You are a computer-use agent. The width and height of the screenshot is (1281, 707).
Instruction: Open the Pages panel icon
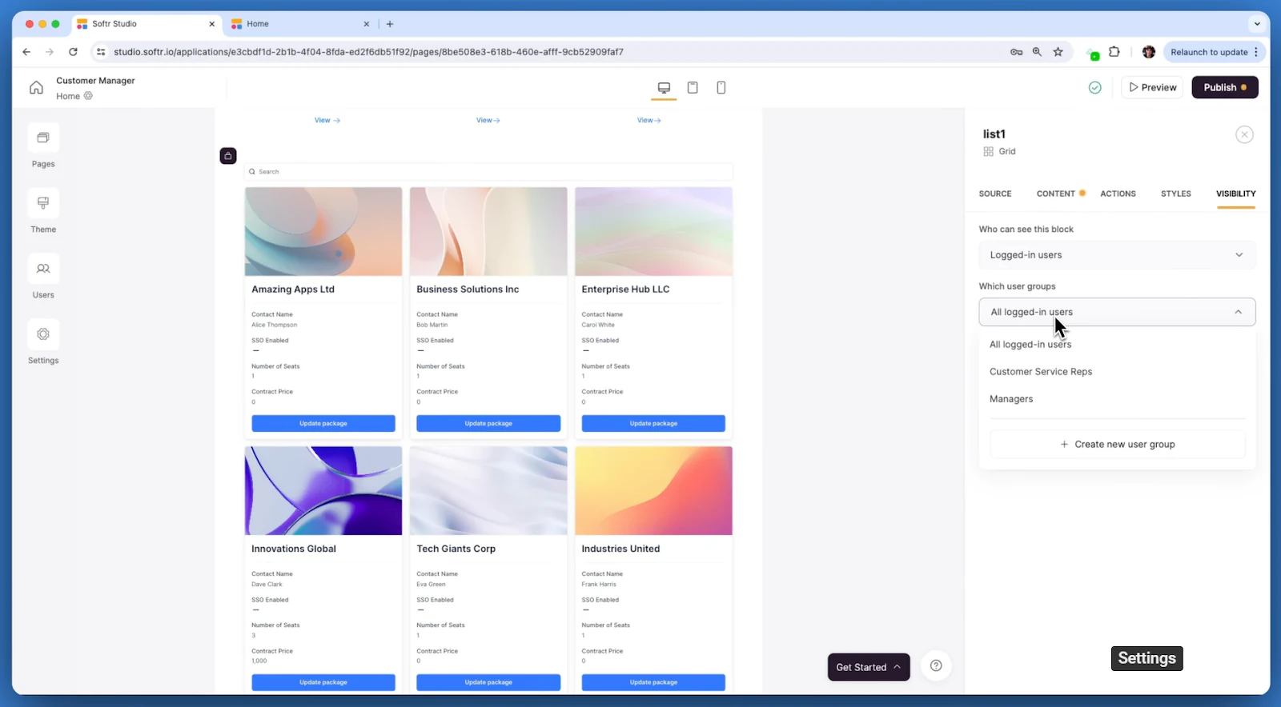pos(43,138)
